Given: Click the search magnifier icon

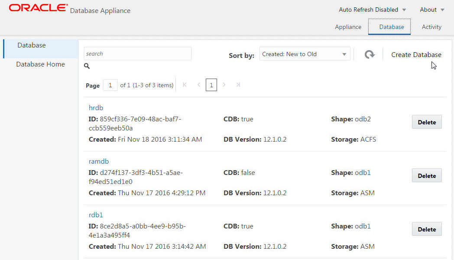Looking at the screenshot, I should point(87,66).
